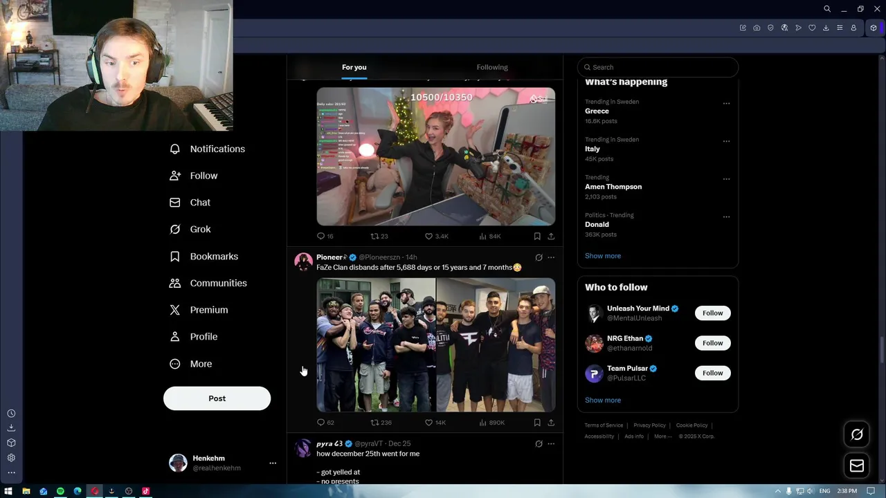Click the Grok icon on Pioneer's post
This screenshot has width=886, height=498.
[x=539, y=257]
